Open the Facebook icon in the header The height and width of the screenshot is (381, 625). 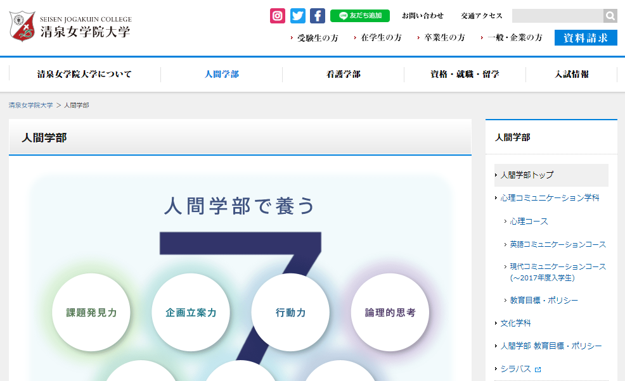[x=317, y=16]
